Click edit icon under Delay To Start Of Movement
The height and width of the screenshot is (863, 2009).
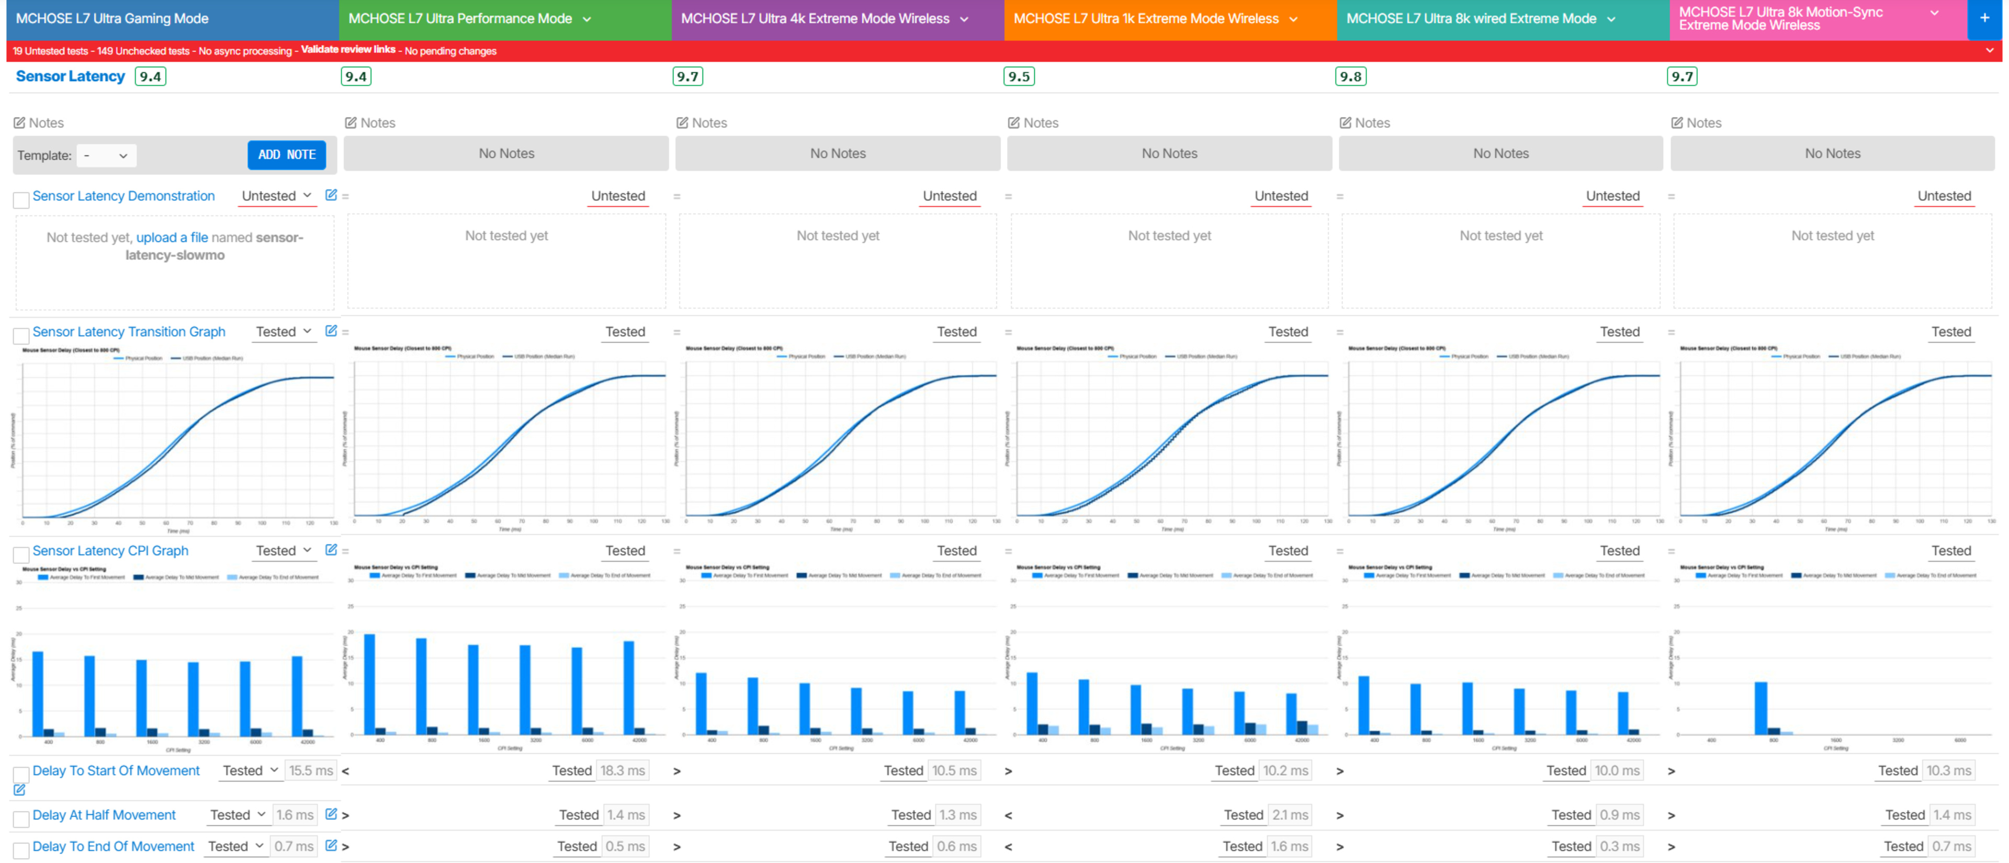[x=19, y=790]
